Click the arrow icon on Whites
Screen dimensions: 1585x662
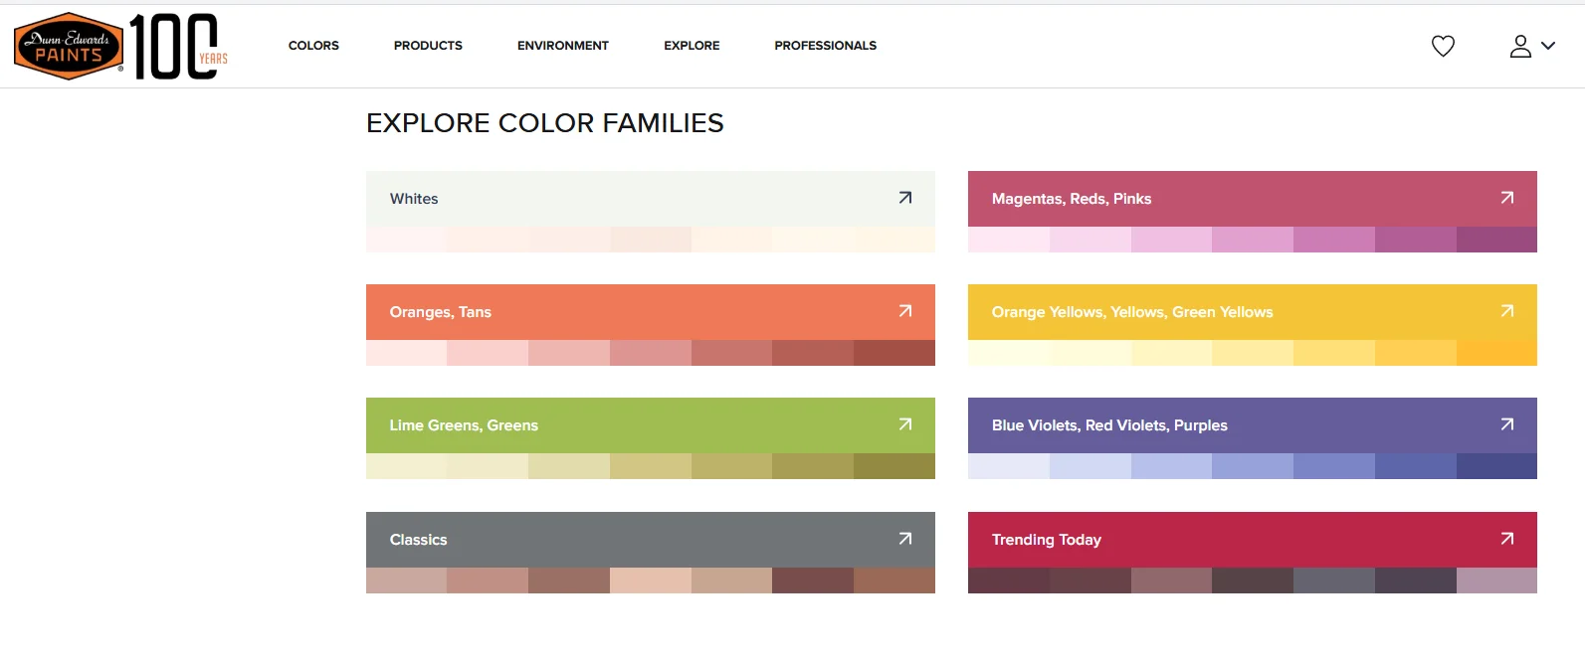[904, 198]
